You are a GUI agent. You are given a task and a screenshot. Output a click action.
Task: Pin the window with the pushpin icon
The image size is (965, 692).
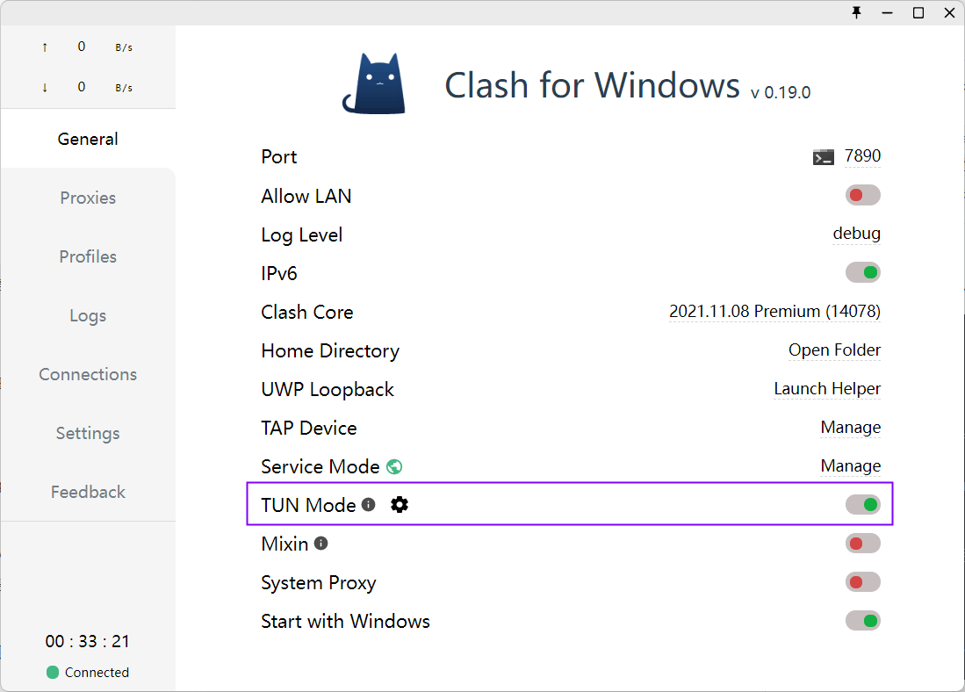[x=857, y=12]
